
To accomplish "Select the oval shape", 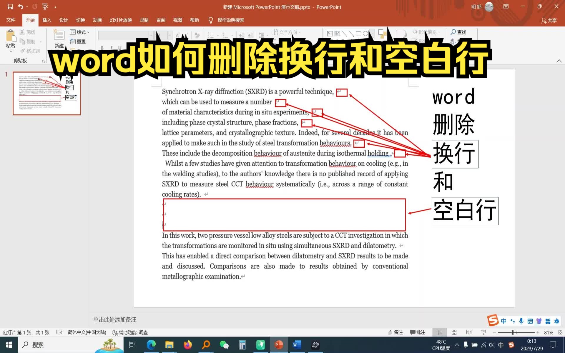I will point(365,34).
